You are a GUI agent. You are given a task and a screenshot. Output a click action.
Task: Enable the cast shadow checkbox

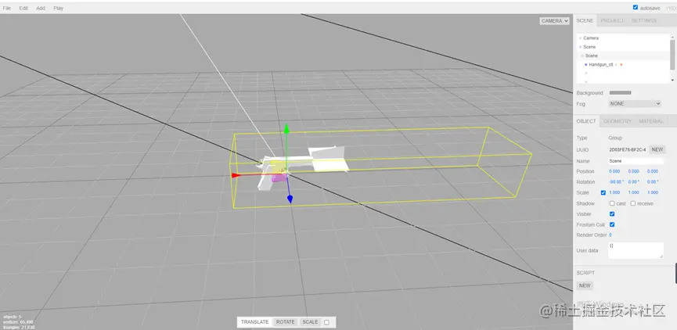[612, 203]
